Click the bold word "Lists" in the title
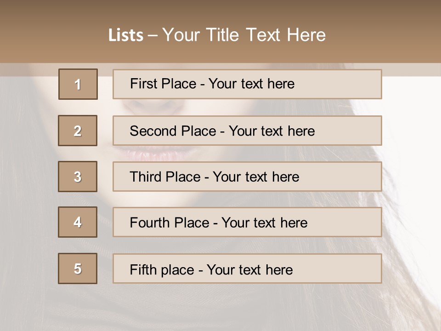 pos(126,35)
